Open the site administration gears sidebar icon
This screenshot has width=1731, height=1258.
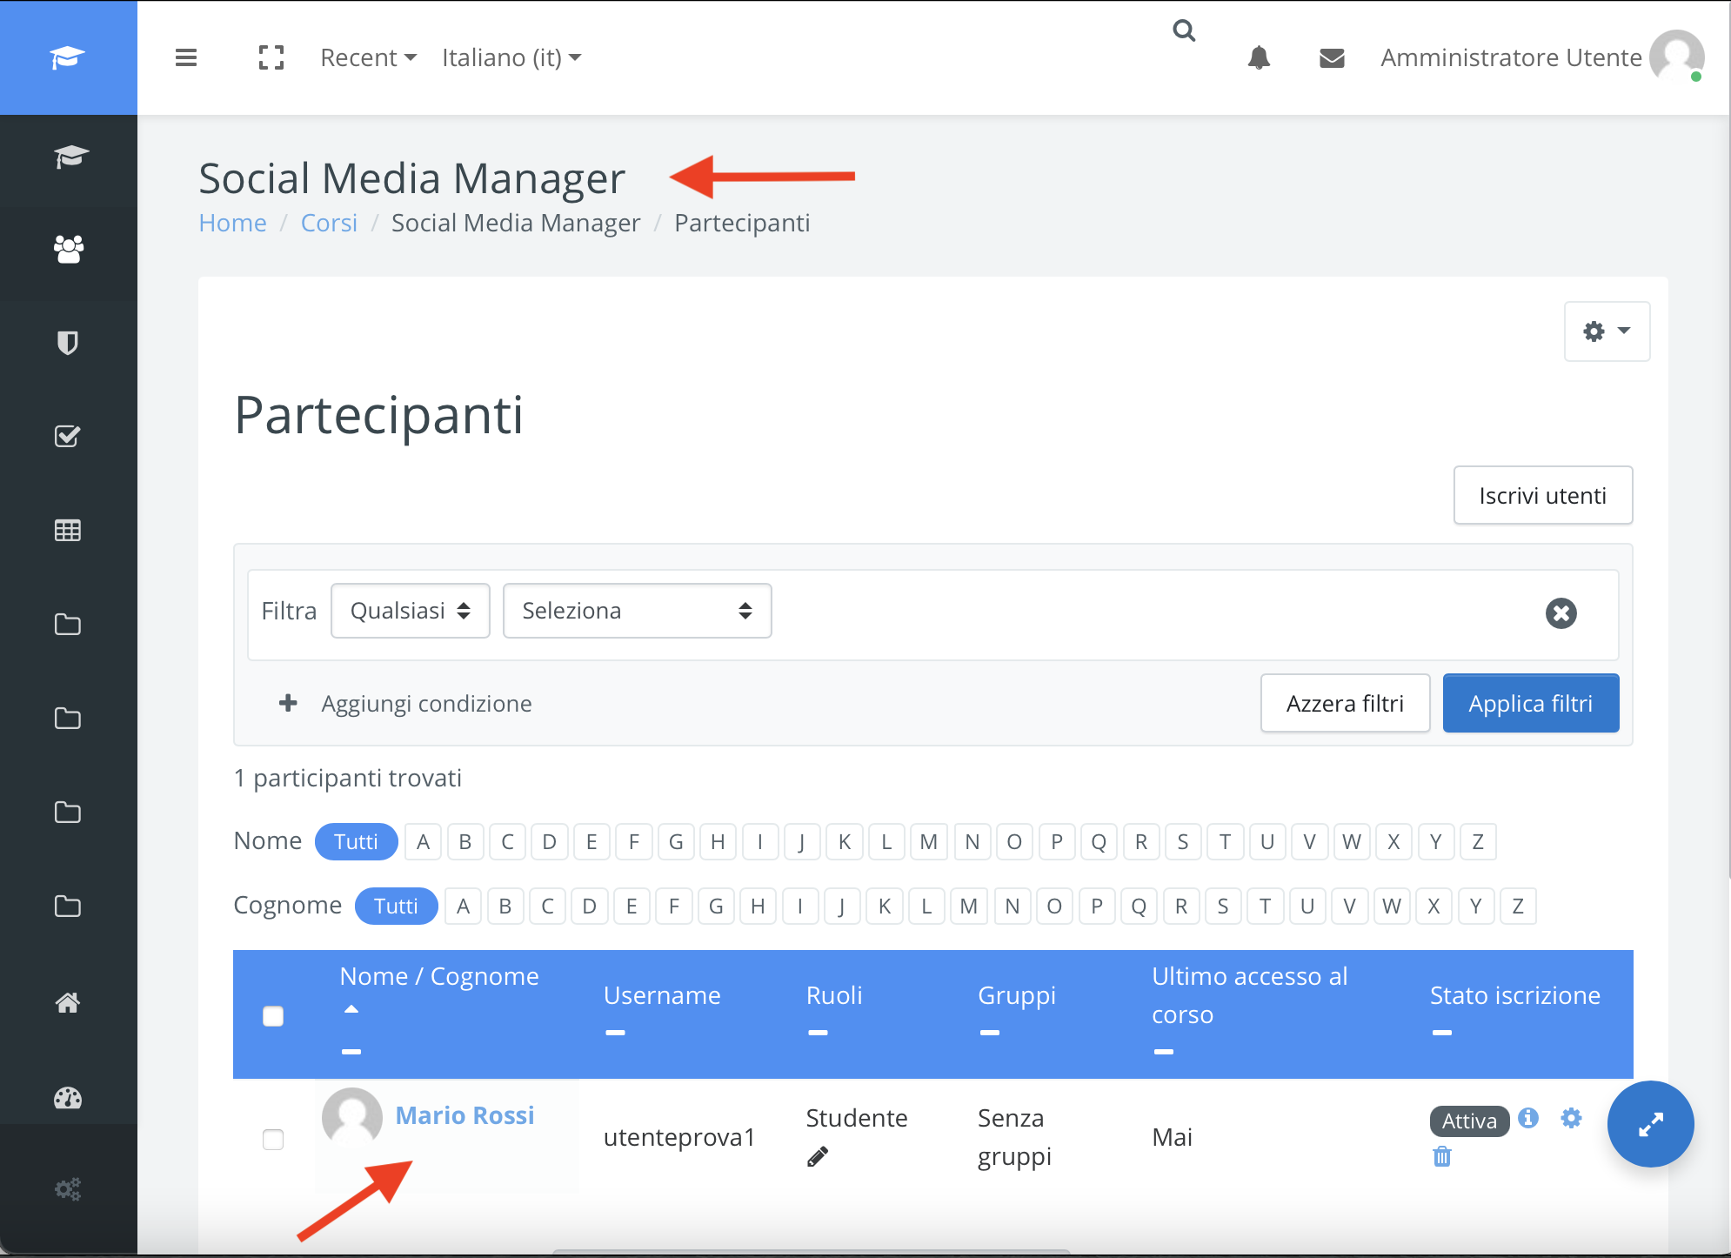click(x=68, y=1188)
